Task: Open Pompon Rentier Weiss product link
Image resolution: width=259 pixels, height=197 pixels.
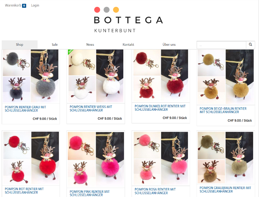Action: pos(91,109)
